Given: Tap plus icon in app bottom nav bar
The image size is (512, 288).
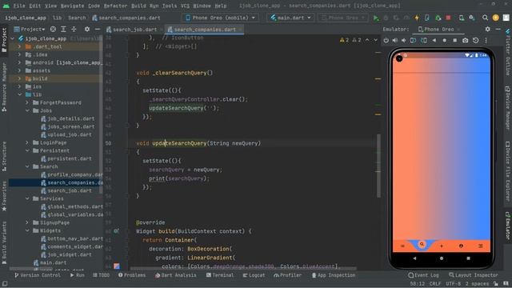Looking at the screenshot, I should click(442, 246).
